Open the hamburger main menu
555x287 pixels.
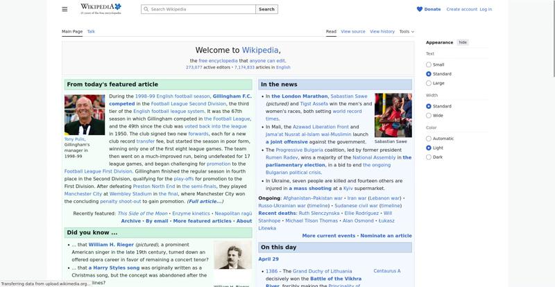click(x=65, y=9)
